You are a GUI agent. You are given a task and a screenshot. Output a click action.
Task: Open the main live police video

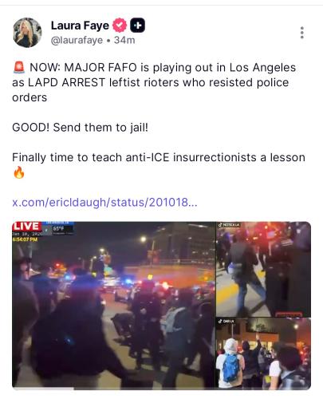pos(114,306)
